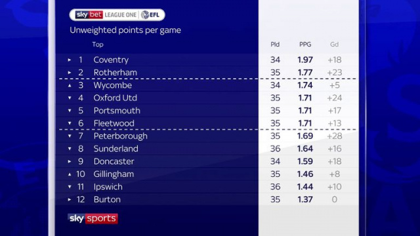Click the down arrow beside Ipswich

[x=70, y=187]
